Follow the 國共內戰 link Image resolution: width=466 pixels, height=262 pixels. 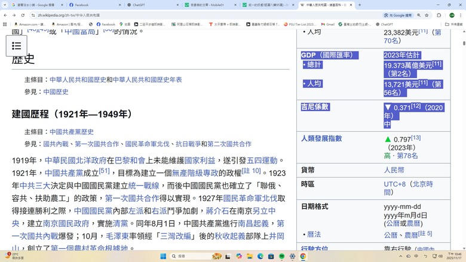[56, 144]
